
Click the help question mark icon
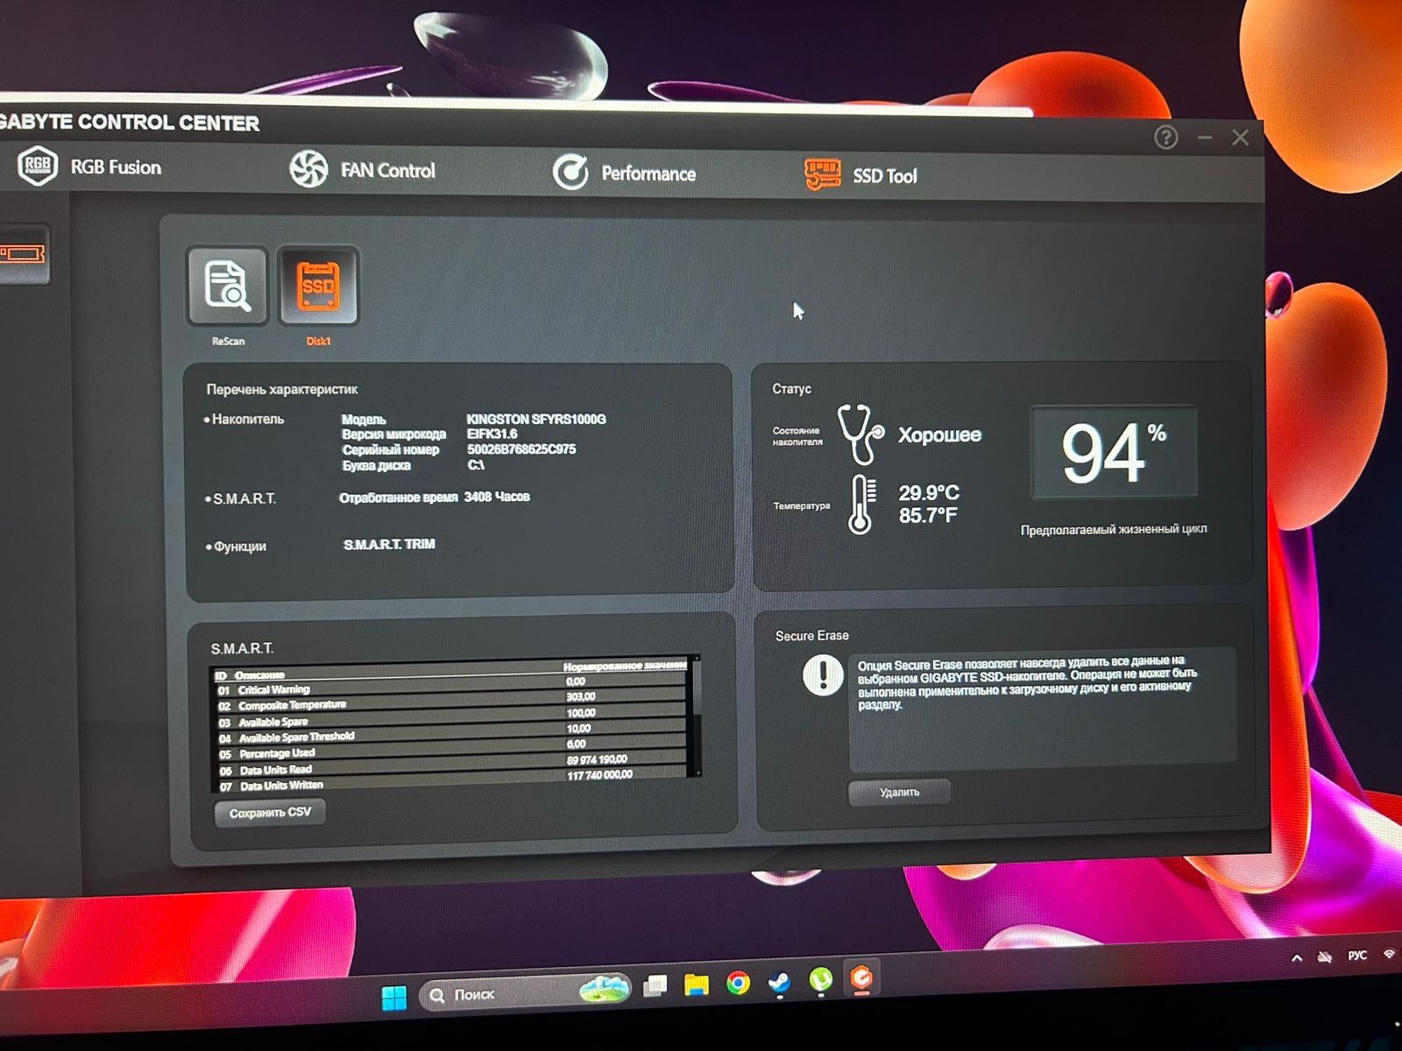click(1165, 138)
